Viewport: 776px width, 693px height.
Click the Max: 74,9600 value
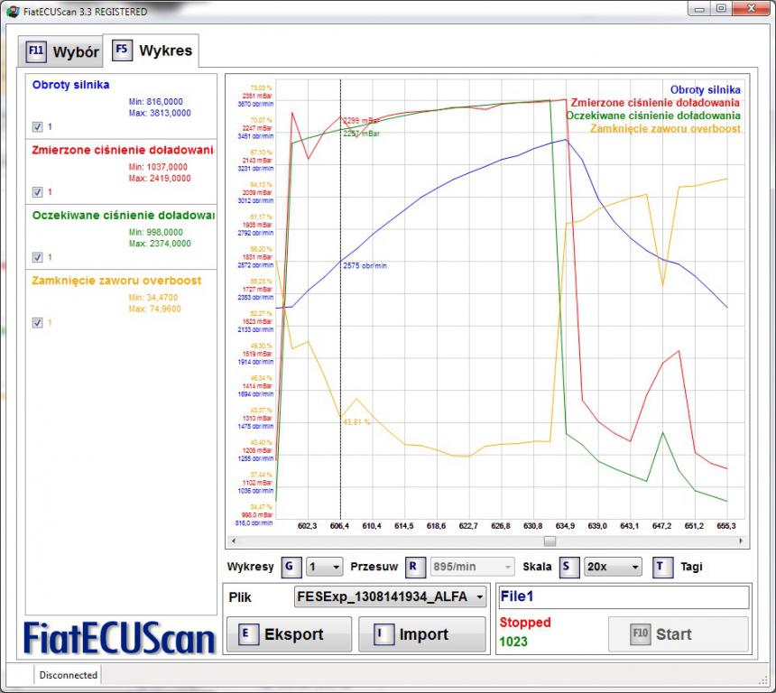pyautogui.click(x=154, y=309)
